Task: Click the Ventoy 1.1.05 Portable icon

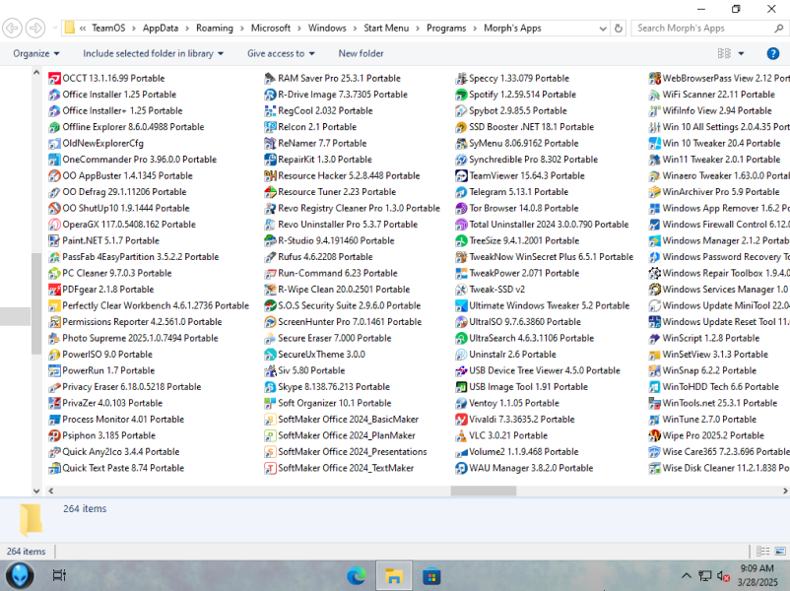Action: click(x=461, y=403)
